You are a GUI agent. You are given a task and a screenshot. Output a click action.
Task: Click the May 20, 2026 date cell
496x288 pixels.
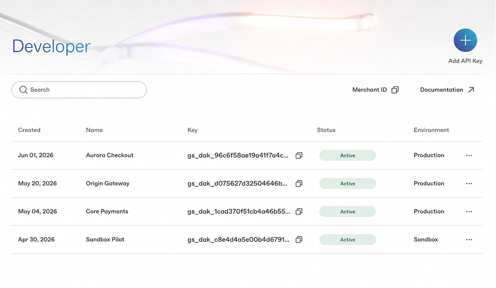pos(38,184)
